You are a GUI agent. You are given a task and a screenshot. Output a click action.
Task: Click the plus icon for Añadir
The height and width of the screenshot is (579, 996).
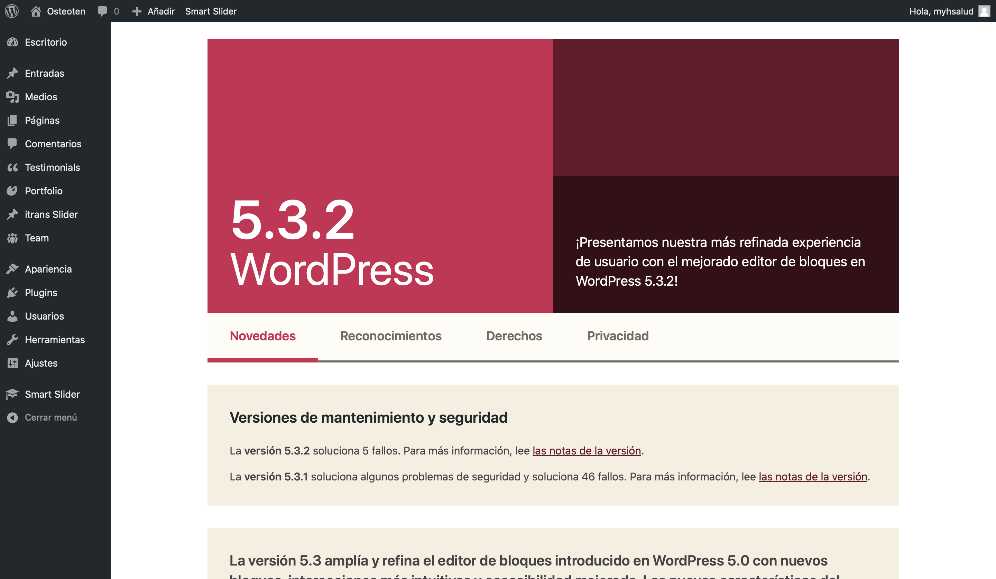tap(137, 11)
